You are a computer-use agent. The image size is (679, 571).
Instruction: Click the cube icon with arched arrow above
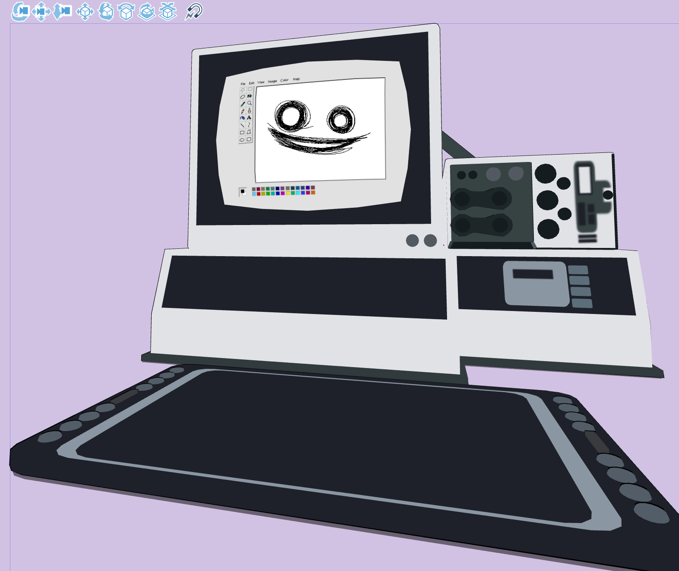126,12
